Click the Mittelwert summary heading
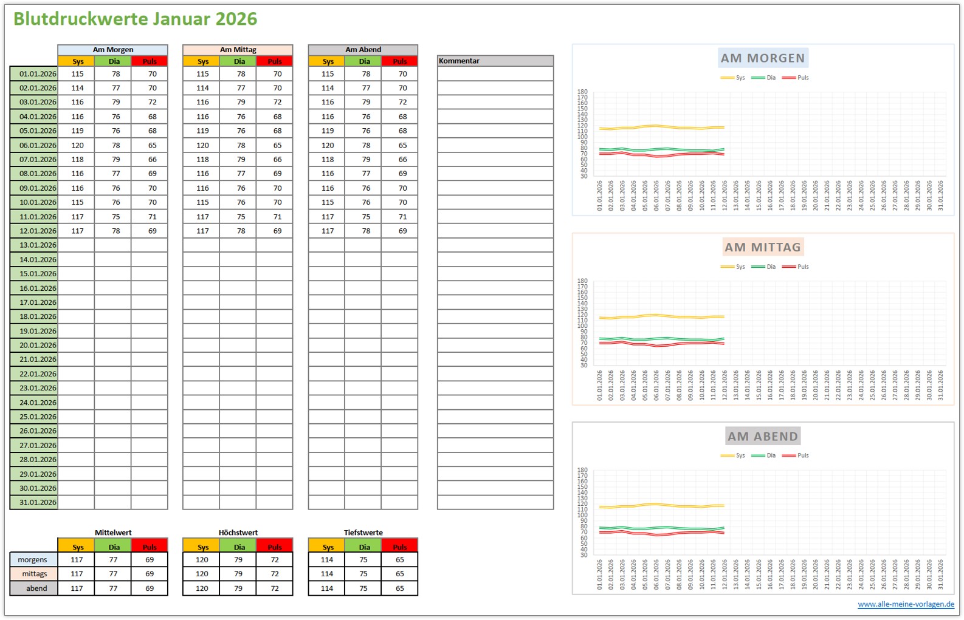Image resolution: width=964 pixels, height=620 pixels. point(112,533)
